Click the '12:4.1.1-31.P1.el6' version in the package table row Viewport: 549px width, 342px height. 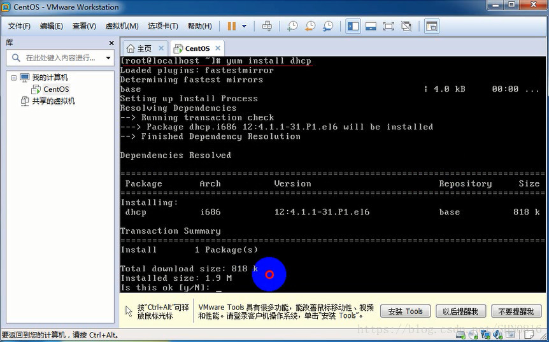pos(322,212)
